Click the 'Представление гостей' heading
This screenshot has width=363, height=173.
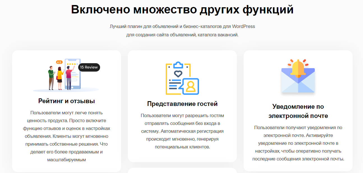click(182, 104)
